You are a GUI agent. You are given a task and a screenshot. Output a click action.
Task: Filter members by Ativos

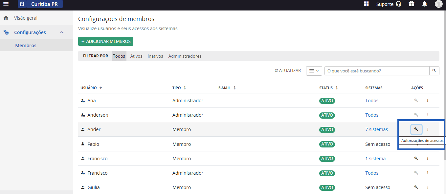tap(136, 56)
